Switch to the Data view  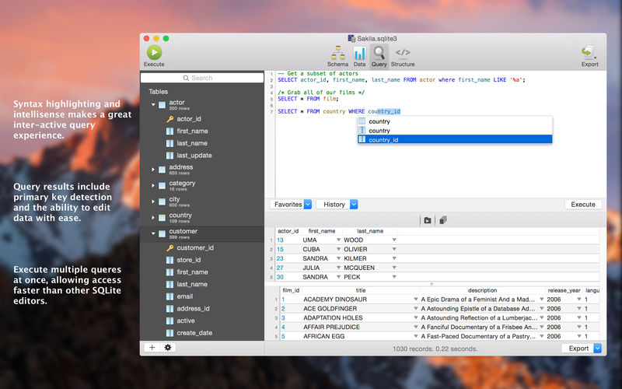[359, 54]
